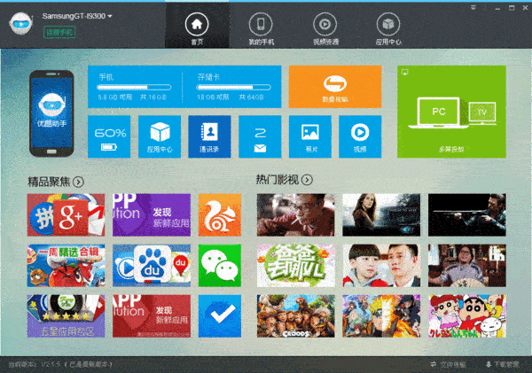Switch to the 视频资源 tab

click(x=325, y=29)
